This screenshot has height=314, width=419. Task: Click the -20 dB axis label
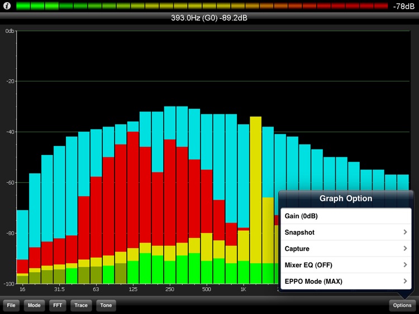pos(10,81)
